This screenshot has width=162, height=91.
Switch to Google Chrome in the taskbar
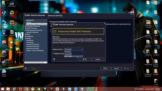click(27, 89)
